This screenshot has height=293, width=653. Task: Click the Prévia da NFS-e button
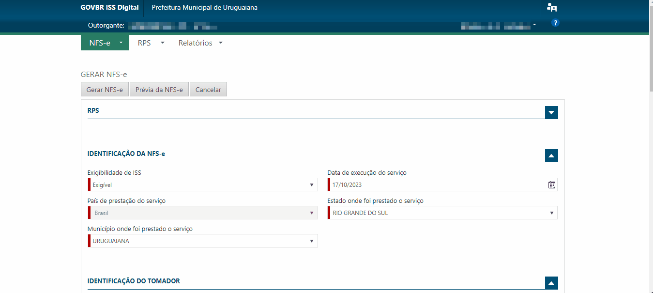tap(159, 90)
